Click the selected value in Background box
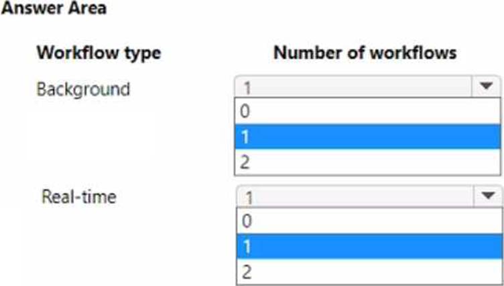 click(x=247, y=88)
